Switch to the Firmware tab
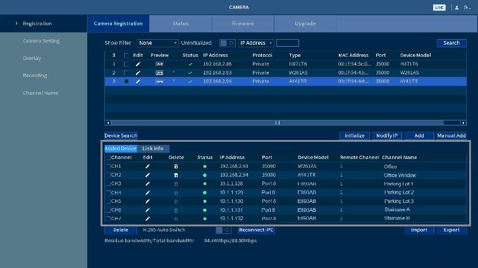This screenshot has width=478, height=268. tap(243, 24)
